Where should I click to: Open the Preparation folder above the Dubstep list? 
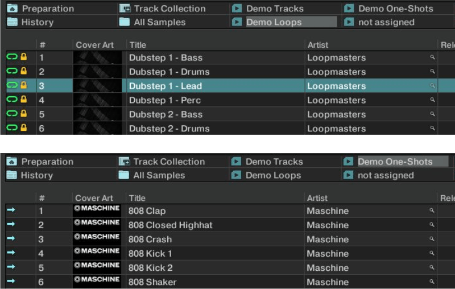(47, 9)
